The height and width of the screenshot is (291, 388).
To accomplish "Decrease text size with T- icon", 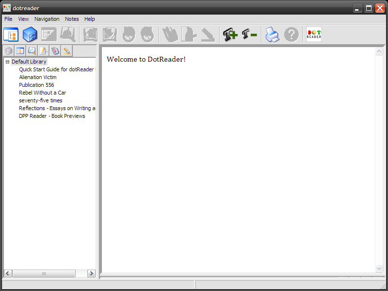I will [x=249, y=34].
